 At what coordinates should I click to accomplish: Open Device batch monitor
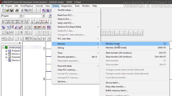(x=135, y=83)
